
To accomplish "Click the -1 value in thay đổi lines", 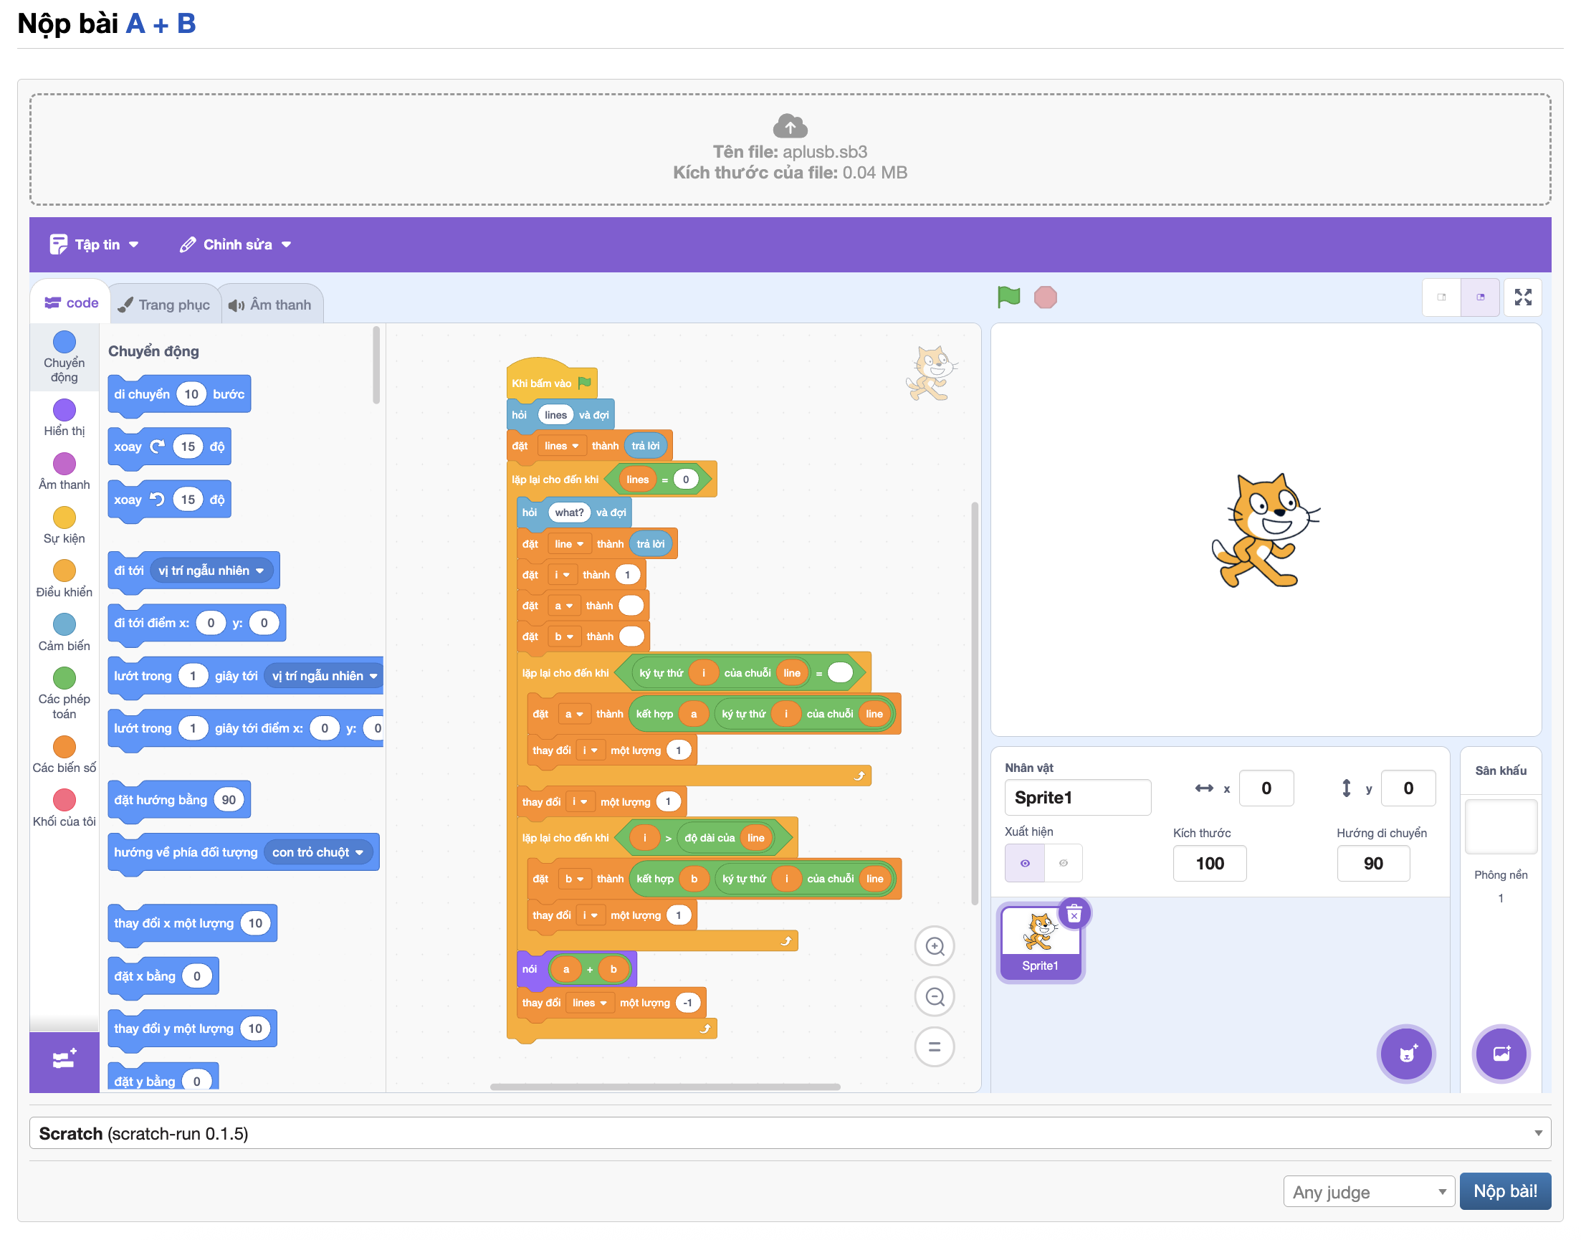I will (687, 1003).
